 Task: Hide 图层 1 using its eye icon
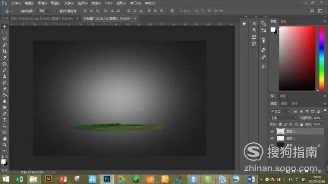(x=272, y=138)
